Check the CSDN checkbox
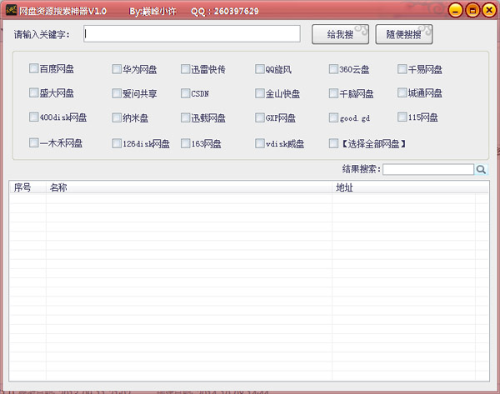The height and width of the screenshot is (394, 500). tap(185, 93)
